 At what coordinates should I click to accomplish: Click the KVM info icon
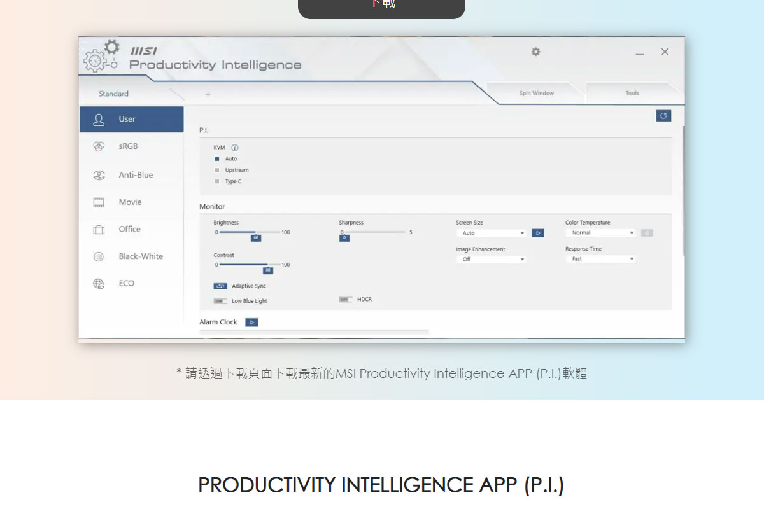[235, 148]
